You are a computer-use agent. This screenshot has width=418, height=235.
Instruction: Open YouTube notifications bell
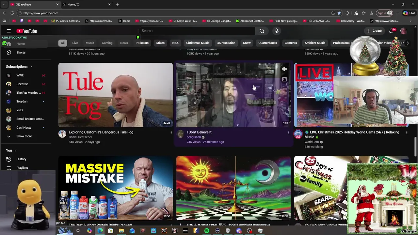[x=392, y=31]
